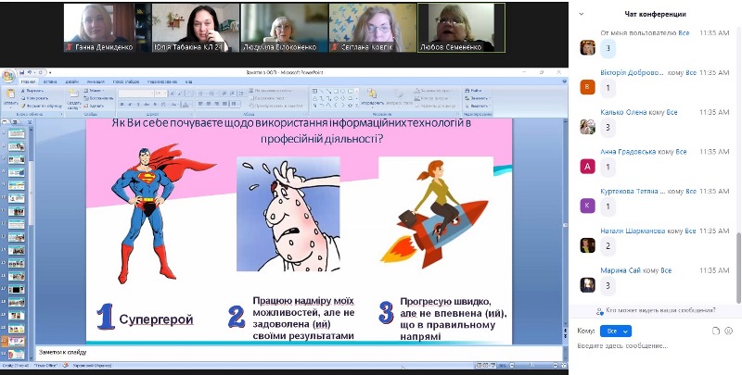Viewport: 742px width, 375px height.
Task: Open PowerPoint help question mark icon
Action: click(x=564, y=81)
